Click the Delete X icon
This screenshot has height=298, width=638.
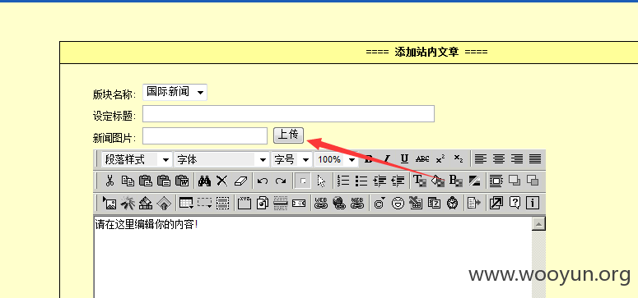tap(221, 181)
